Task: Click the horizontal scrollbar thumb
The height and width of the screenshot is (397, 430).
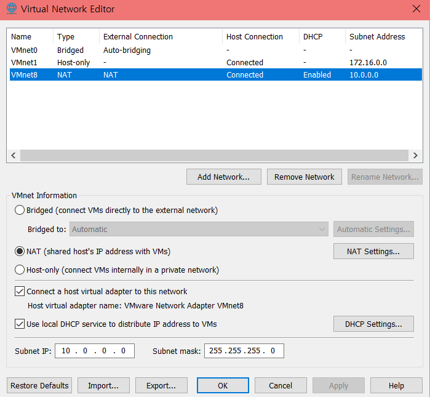Action: tap(215, 155)
